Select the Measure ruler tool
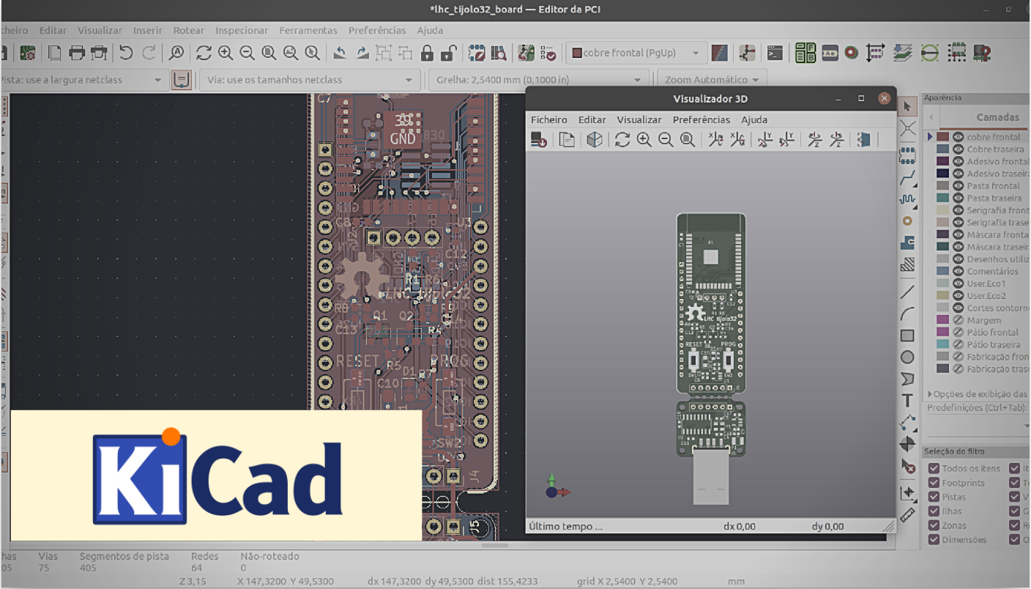 [907, 514]
